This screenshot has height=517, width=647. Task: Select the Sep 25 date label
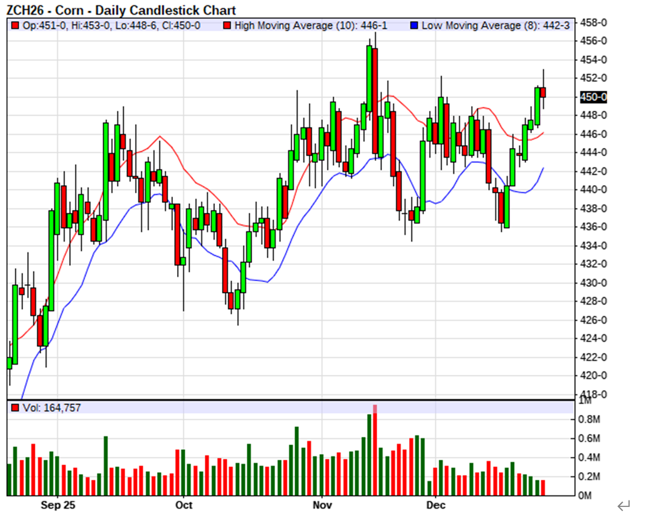click(x=58, y=506)
